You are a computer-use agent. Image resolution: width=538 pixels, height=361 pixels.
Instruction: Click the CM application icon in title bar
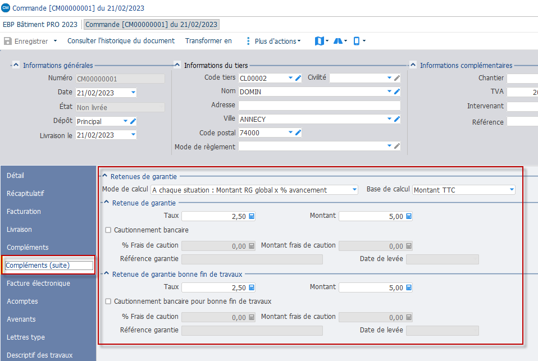(6, 7)
